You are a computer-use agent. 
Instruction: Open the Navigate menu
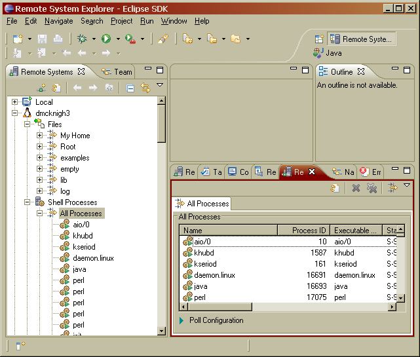click(59, 21)
